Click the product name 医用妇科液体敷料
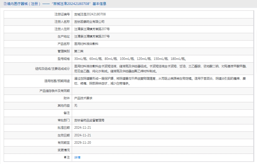The image size is (257, 164). (x=86, y=44)
